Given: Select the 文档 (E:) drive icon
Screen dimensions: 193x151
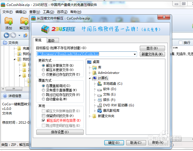Looking at the screenshot, I should pyautogui.click(x=100, y=95).
